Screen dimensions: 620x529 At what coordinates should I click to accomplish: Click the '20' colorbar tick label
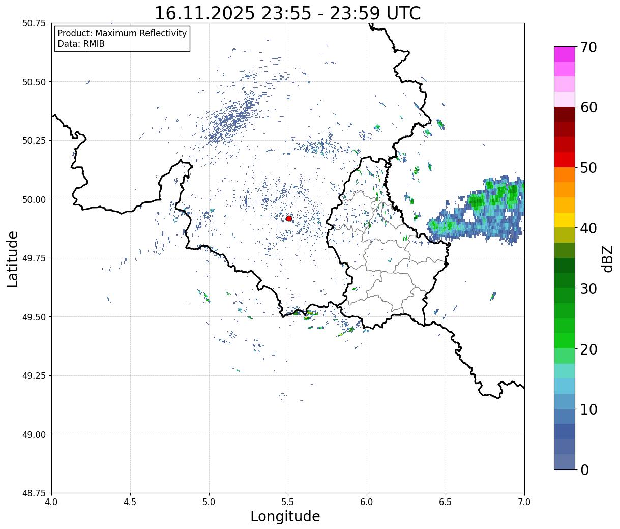(x=588, y=349)
